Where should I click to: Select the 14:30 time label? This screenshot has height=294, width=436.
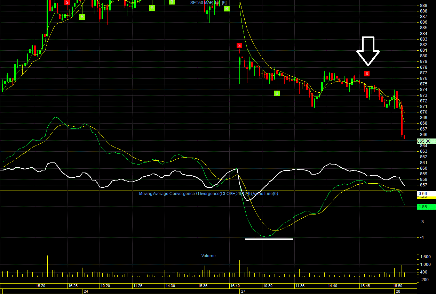pyautogui.click(x=170, y=286)
